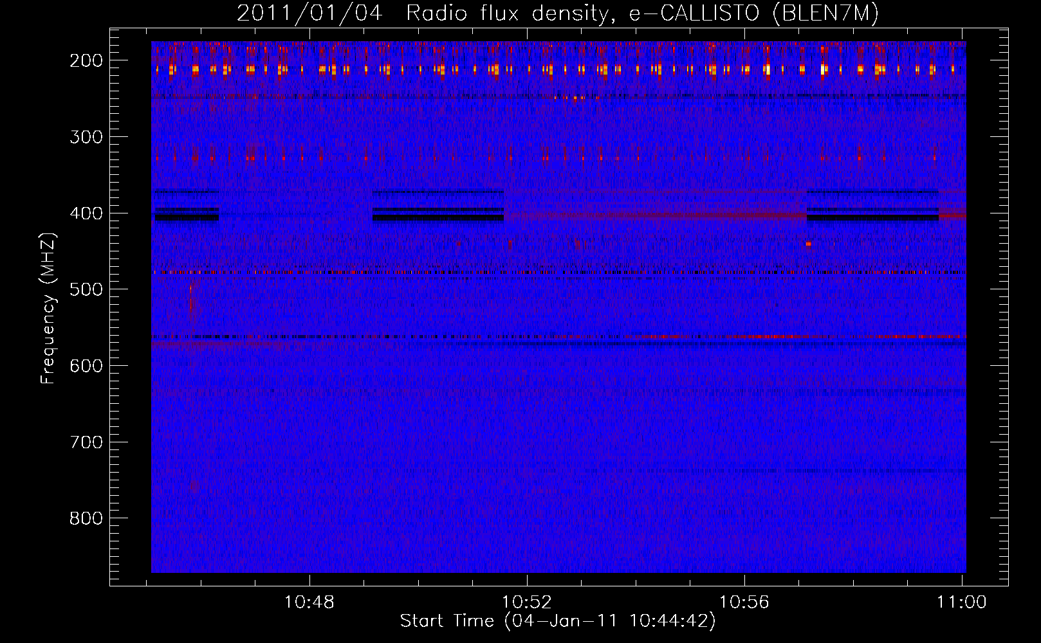Screen dimensions: 1041x643
Task: Click the 10:48 time tick label
Action: (x=309, y=602)
